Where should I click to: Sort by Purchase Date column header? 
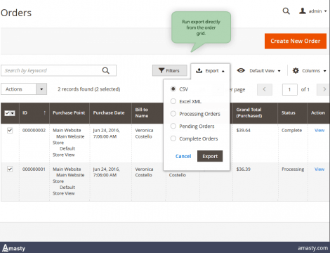tap(110, 113)
